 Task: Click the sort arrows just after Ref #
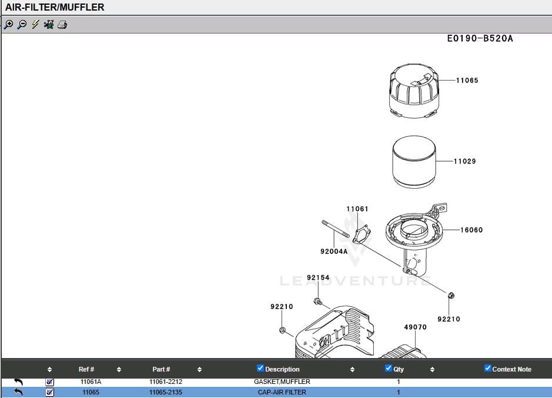pyautogui.click(x=119, y=370)
